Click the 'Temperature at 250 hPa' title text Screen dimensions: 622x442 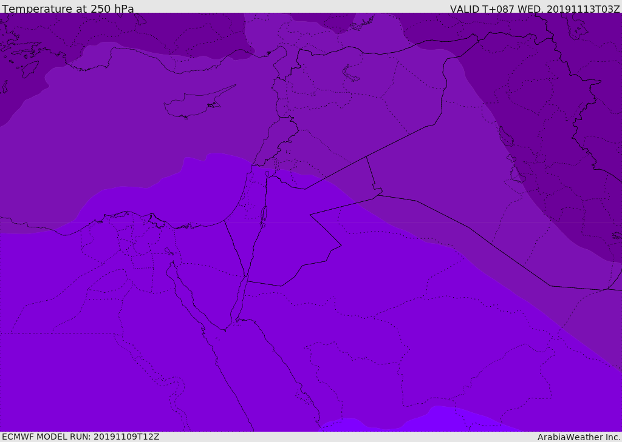[x=68, y=8]
